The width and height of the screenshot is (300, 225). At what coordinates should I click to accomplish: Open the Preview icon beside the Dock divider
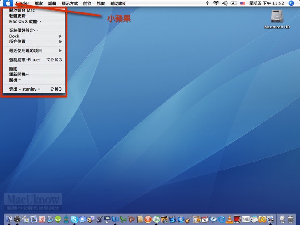270,219
